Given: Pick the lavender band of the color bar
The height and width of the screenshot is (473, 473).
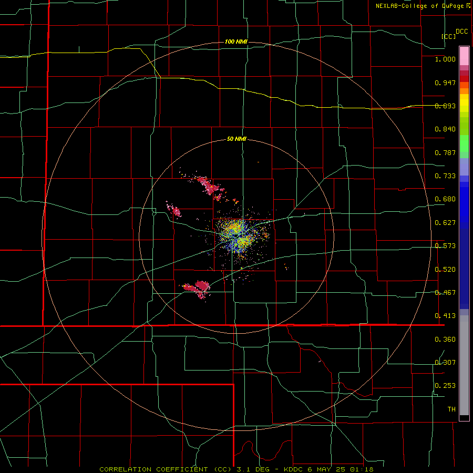Looking at the screenshot, I should [464, 167].
